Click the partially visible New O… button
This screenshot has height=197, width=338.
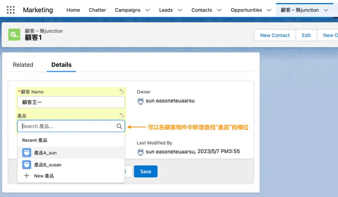pyautogui.click(x=327, y=35)
